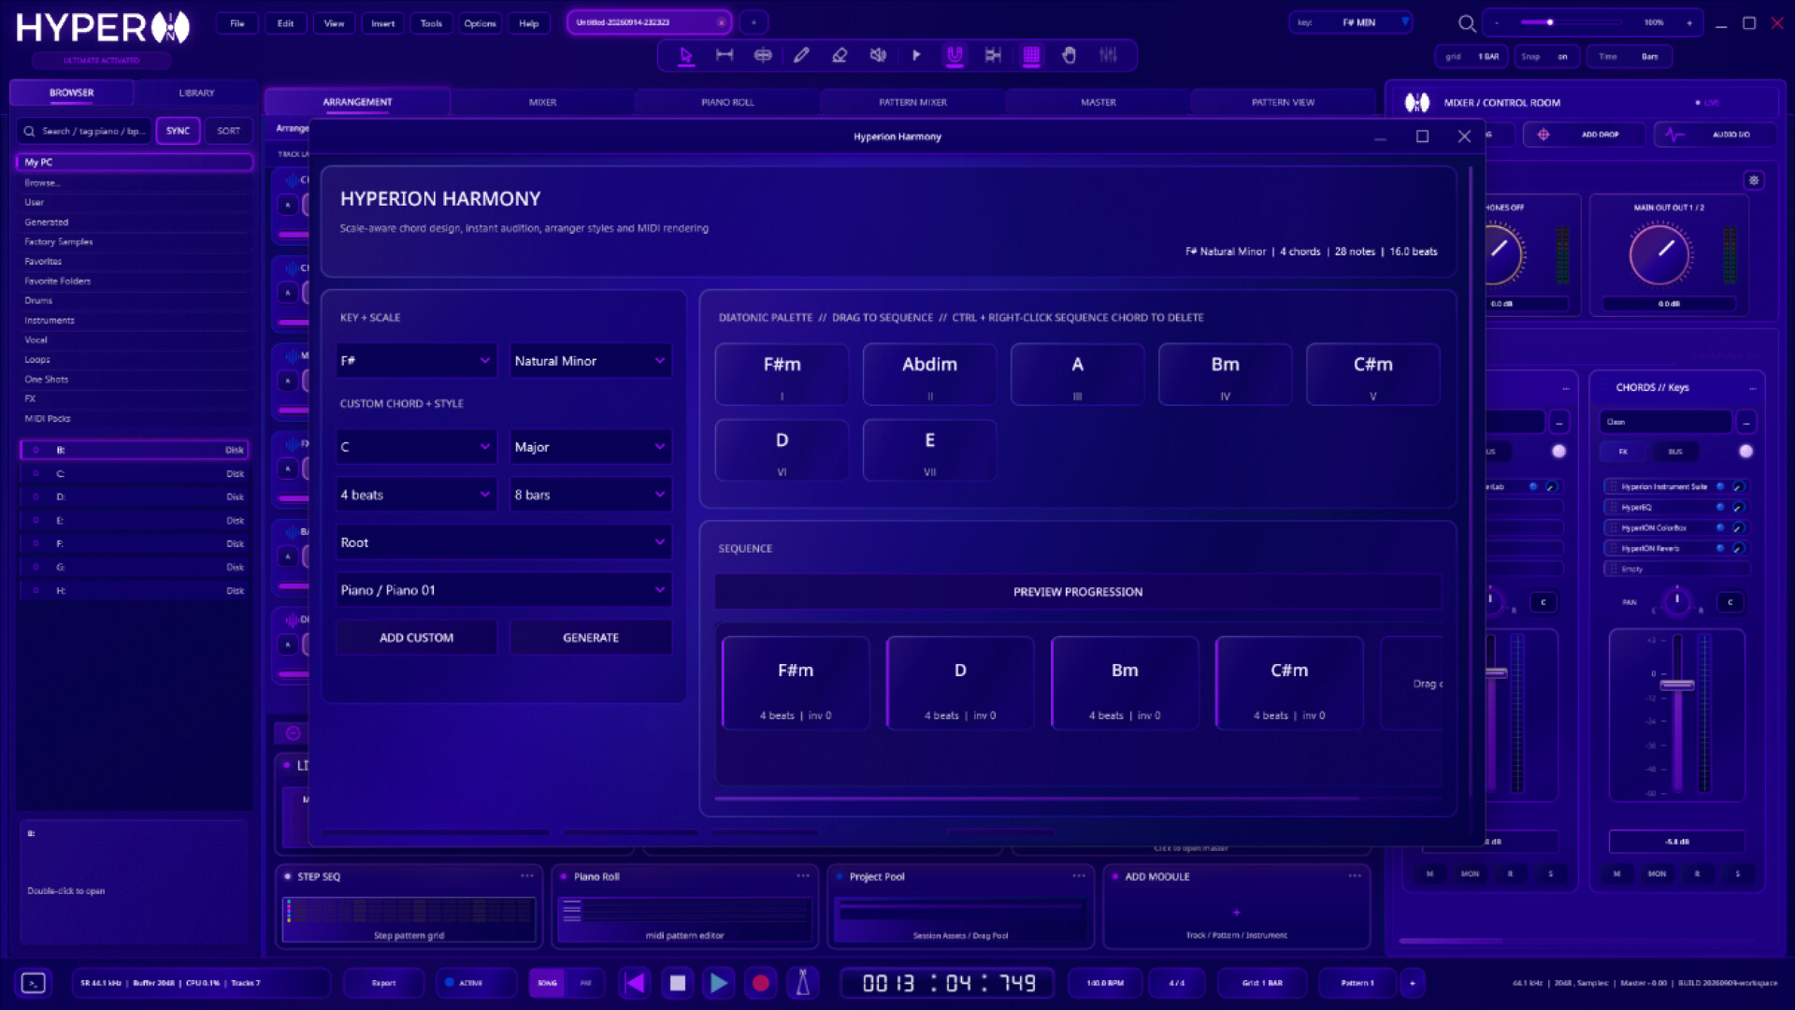
Task: Open the mixer faders toolbar icon
Action: point(1108,55)
